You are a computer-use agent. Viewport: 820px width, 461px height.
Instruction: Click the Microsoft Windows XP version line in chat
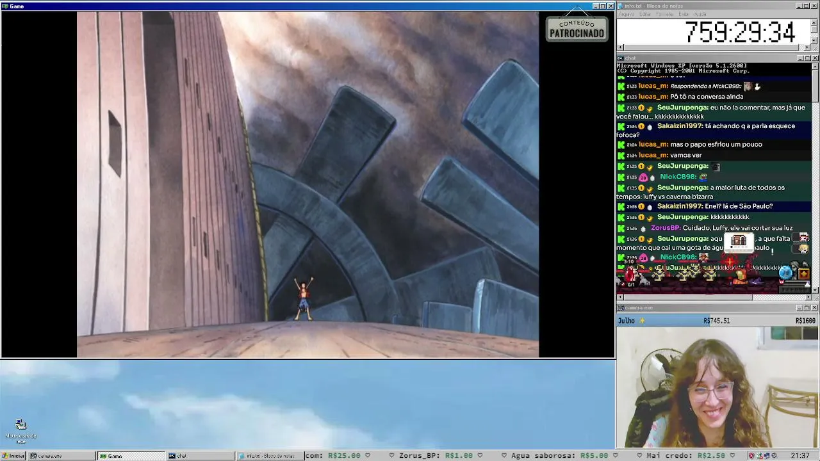[682, 65]
